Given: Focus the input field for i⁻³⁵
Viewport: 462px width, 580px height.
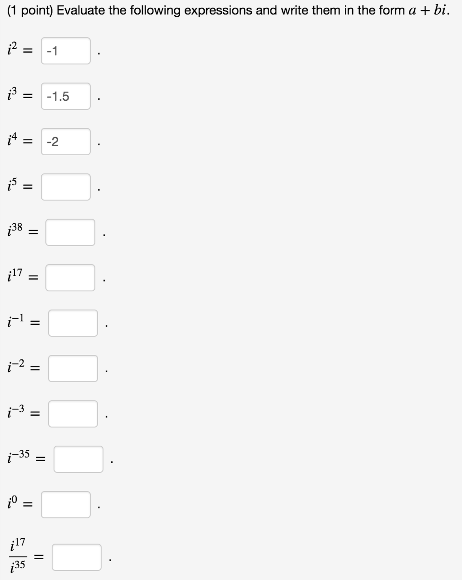Looking at the screenshot, I should 79,459.
